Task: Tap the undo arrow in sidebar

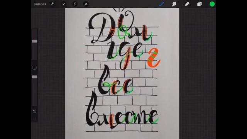Action: tap(34, 112)
